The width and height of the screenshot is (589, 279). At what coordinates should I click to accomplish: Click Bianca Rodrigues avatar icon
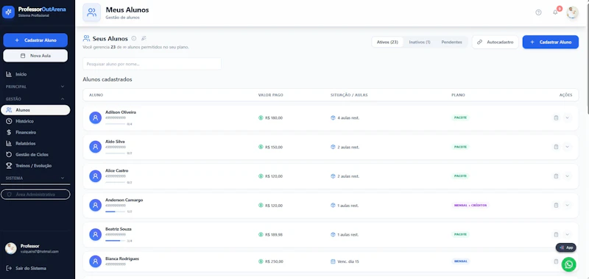click(96, 261)
